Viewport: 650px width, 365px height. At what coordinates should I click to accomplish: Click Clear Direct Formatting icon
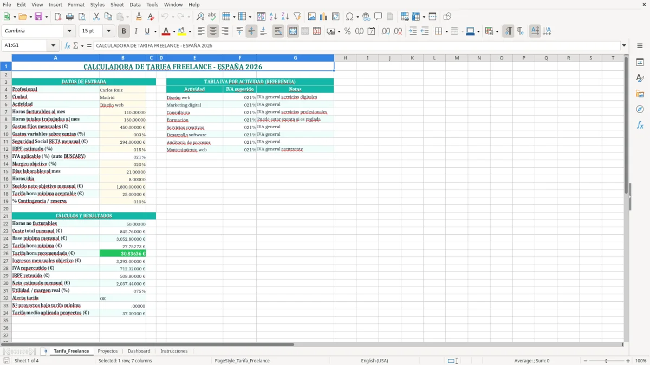[x=151, y=17]
